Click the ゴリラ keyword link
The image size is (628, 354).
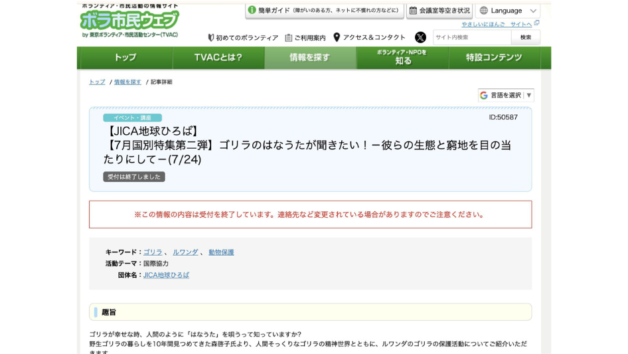pyautogui.click(x=153, y=252)
